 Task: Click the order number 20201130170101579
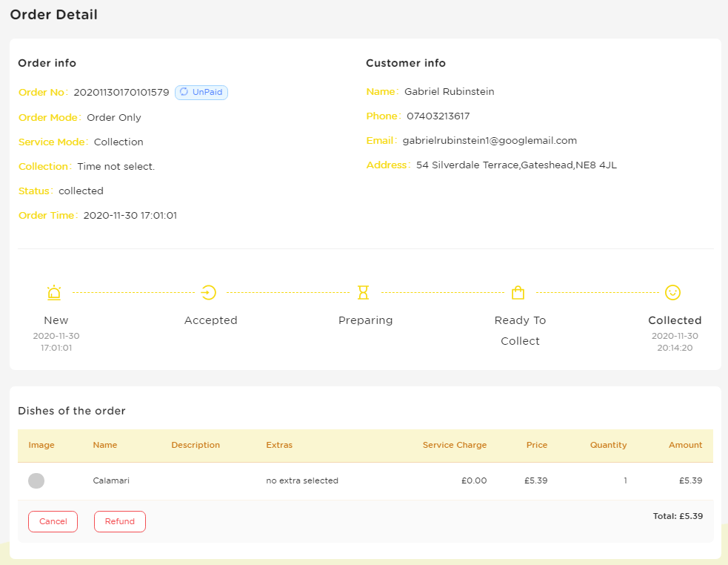tap(121, 93)
